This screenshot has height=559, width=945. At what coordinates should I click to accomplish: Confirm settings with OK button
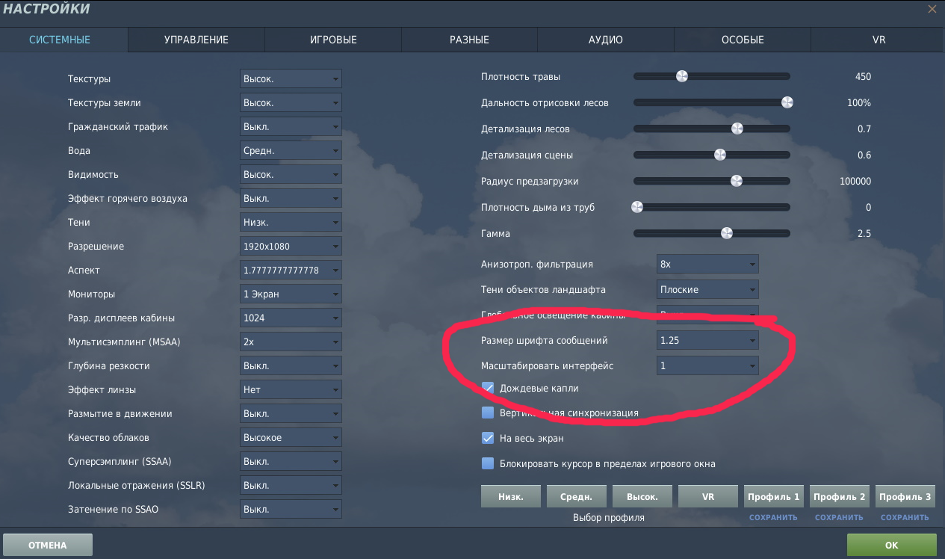[891, 545]
